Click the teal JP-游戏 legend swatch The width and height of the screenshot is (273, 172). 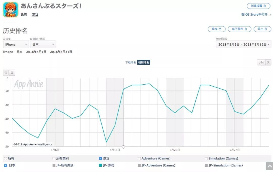101,165
